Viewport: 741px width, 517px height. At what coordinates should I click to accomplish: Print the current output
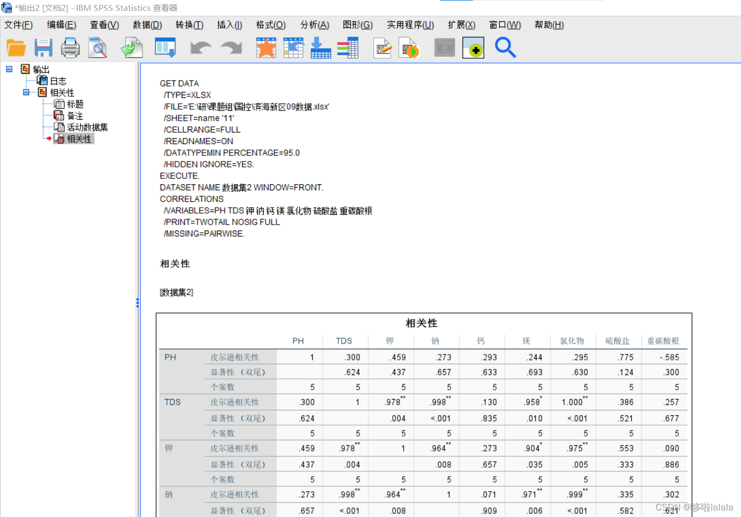tap(70, 48)
